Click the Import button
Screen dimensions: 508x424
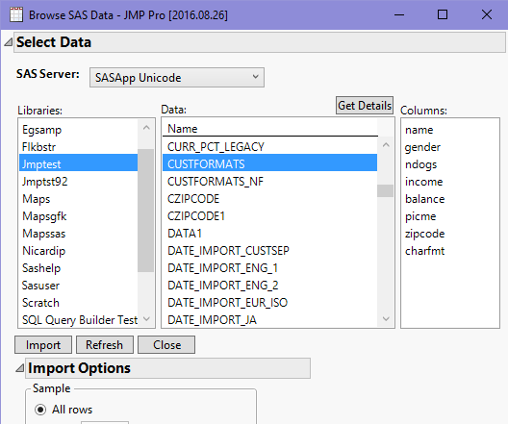click(x=43, y=345)
